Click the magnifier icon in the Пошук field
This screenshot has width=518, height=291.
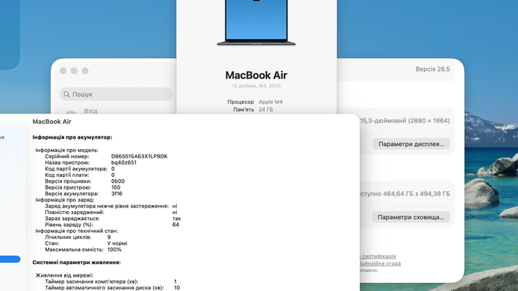pyautogui.click(x=66, y=94)
